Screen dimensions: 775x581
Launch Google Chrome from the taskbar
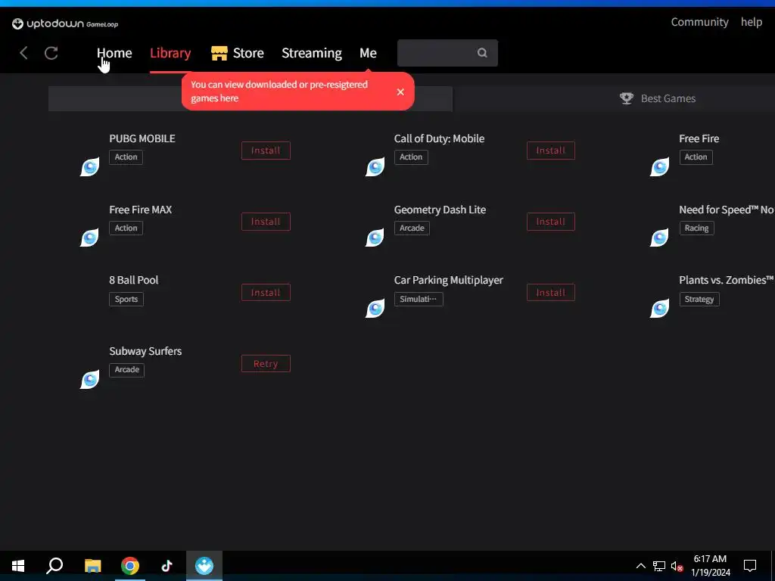pos(130,566)
